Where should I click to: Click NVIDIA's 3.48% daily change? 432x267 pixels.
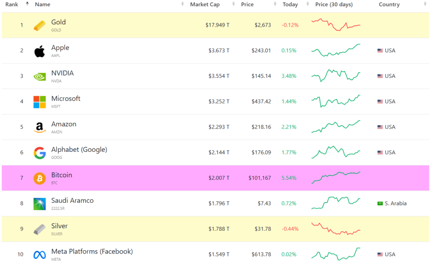pyautogui.click(x=289, y=76)
